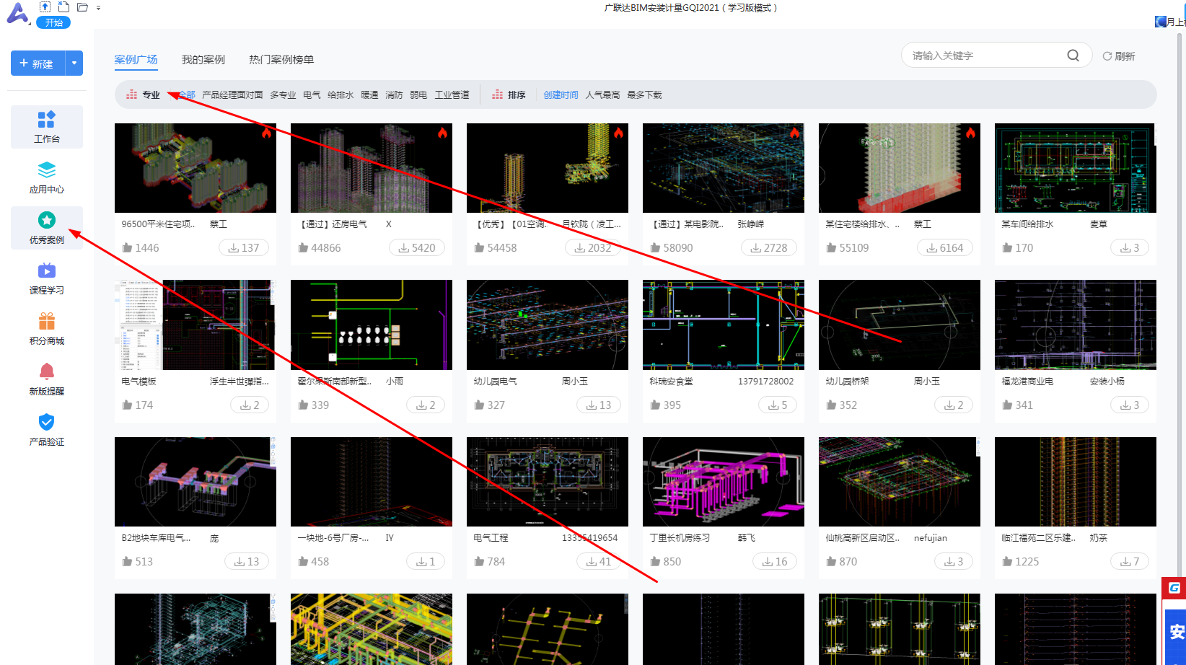Open 应用中心 in the sidebar
The height and width of the screenshot is (665, 1186).
click(47, 177)
